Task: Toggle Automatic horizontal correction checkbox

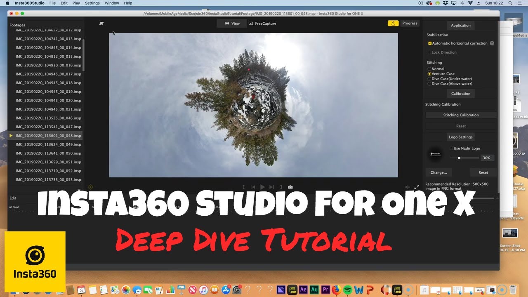Action: (430, 43)
